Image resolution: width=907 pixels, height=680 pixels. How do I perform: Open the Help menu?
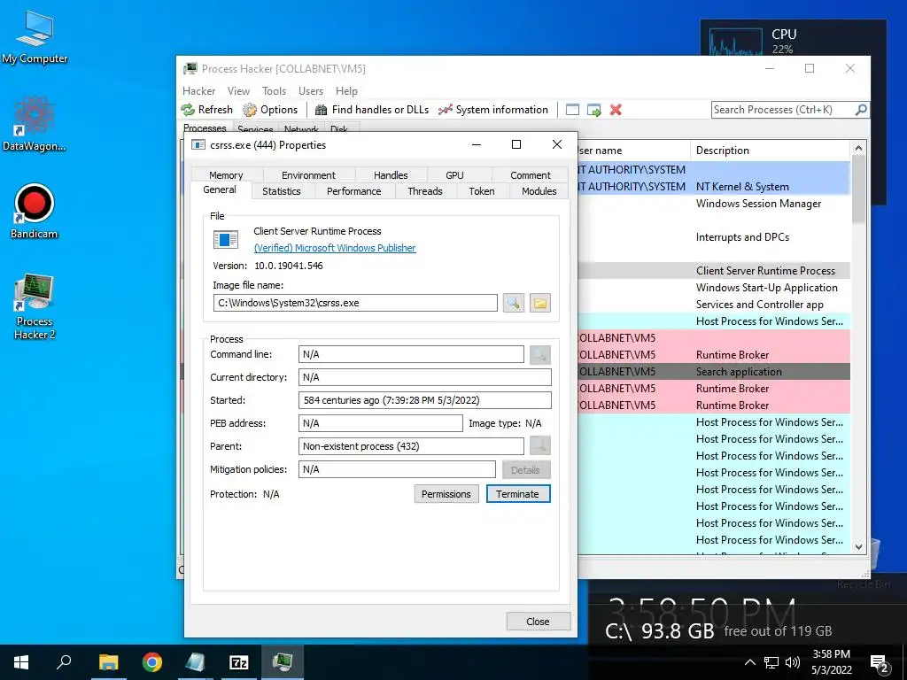coord(346,91)
